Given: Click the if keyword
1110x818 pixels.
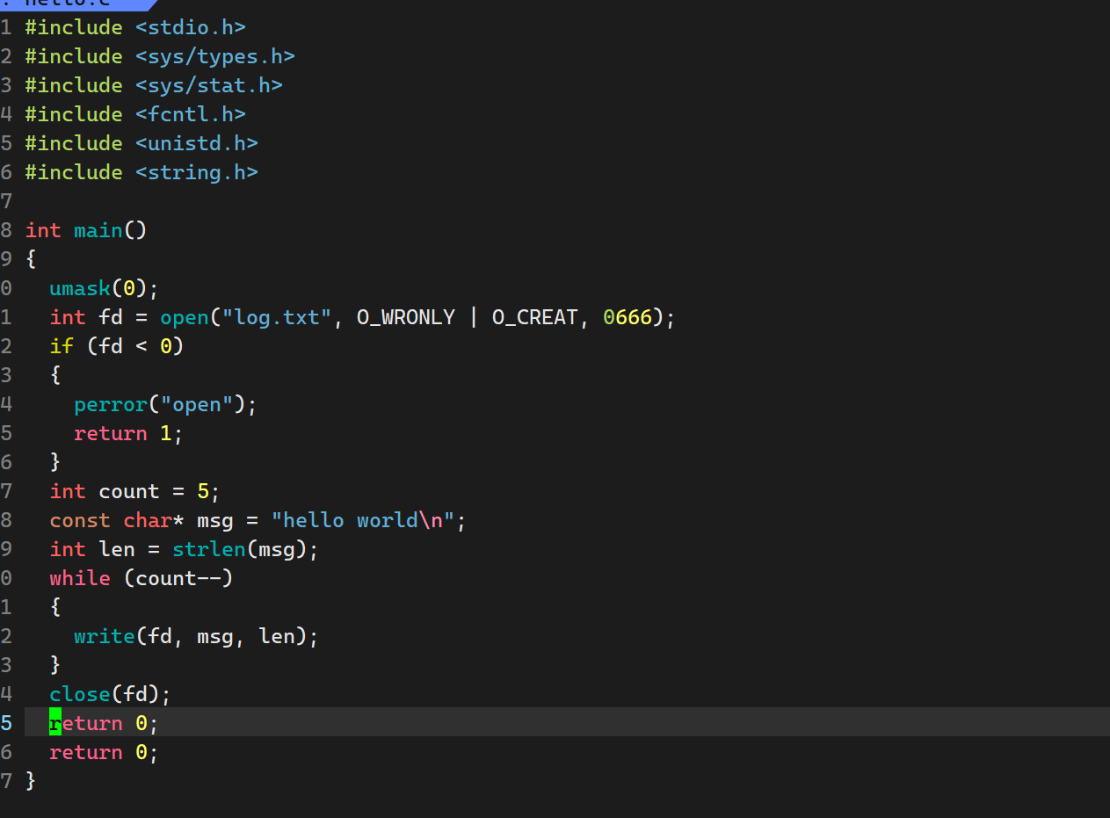Looking at the screenshot, I should coord(62,346).
